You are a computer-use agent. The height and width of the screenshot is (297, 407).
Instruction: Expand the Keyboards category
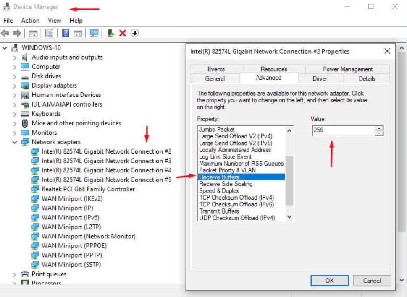tap(15, 114)
